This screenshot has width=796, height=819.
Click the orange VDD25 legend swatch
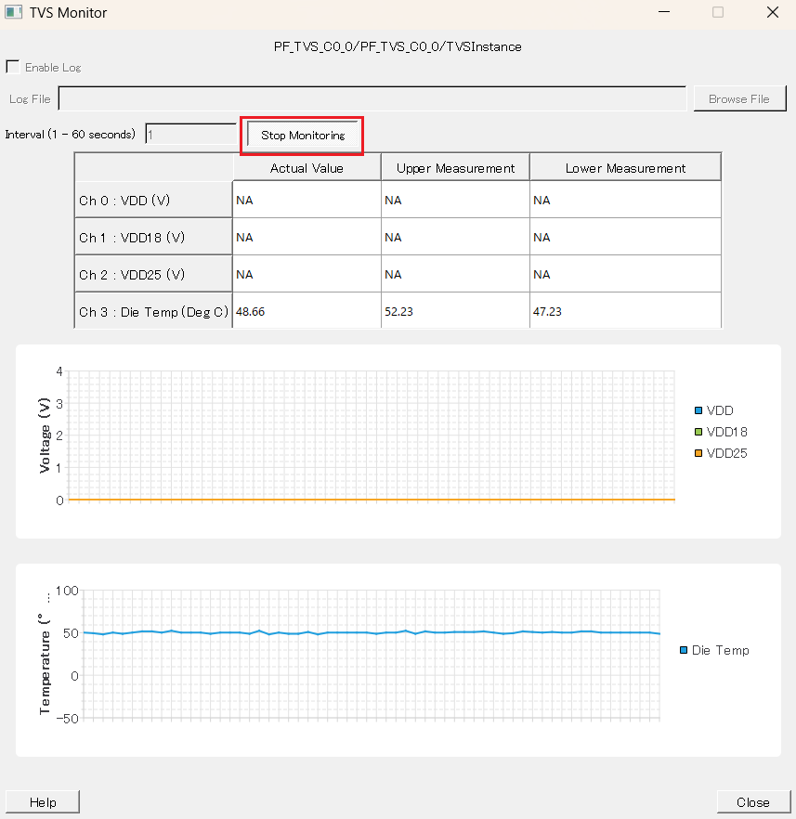698,453
